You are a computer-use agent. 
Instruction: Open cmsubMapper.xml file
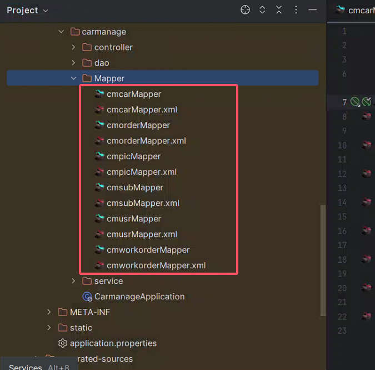[143, 203]
